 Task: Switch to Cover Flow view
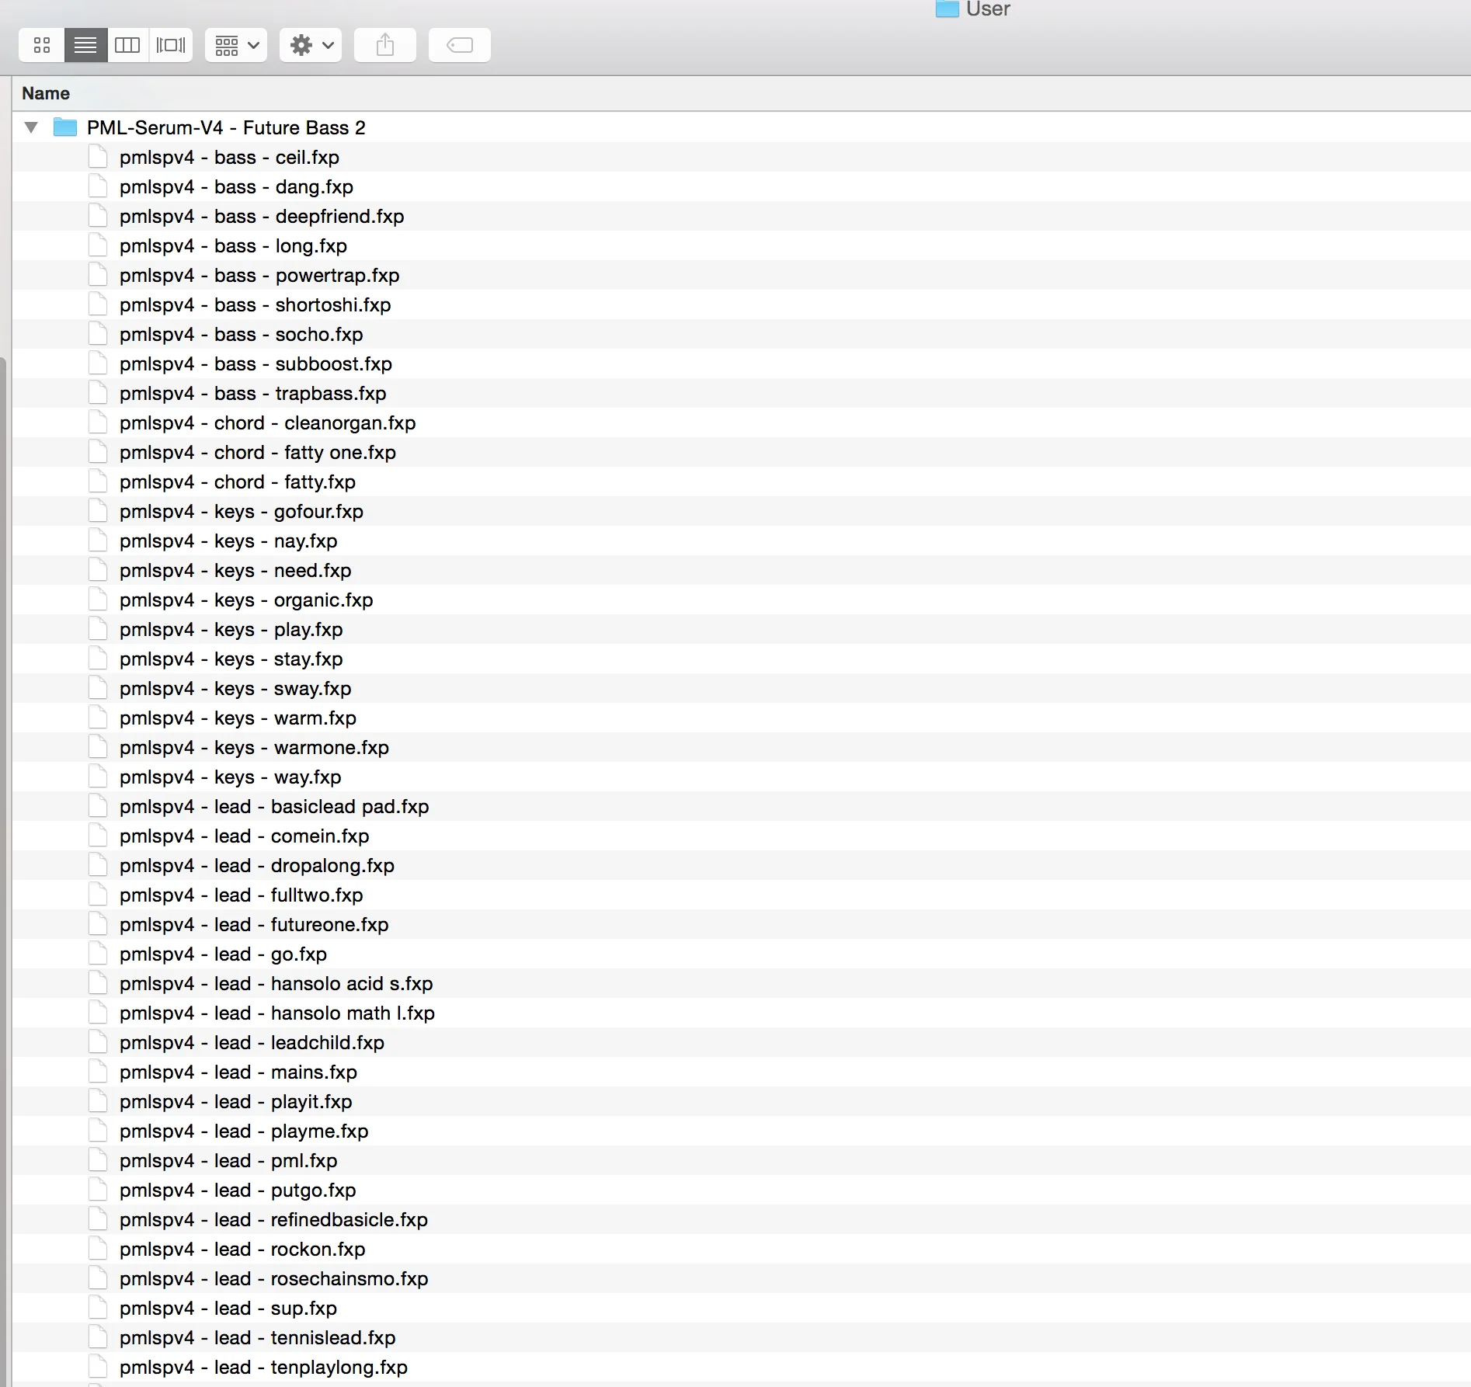[171, 45]
